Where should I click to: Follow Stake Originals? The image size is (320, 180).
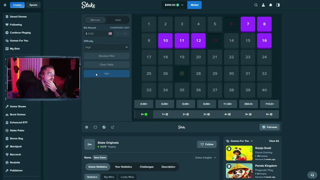pyautogui.click(x=207, y=144)
